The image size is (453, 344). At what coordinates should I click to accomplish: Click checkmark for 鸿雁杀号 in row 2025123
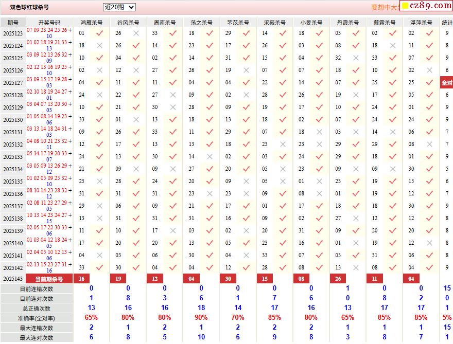[99, 33]
